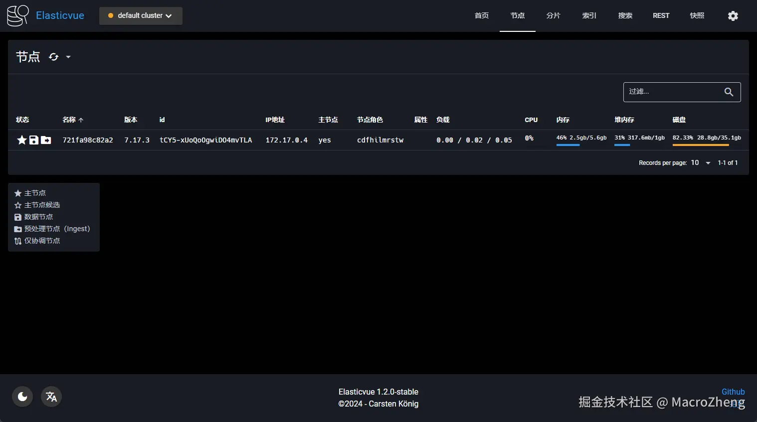
Task: Click the search magnifier in filter box
Action: (729, 92)
